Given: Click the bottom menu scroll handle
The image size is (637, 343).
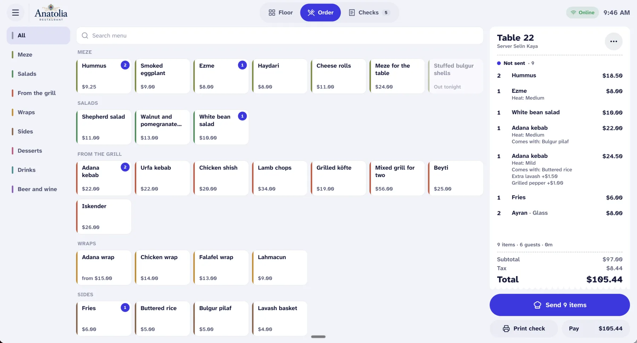Looking at the screenshot, I should [x=318, y=337].
